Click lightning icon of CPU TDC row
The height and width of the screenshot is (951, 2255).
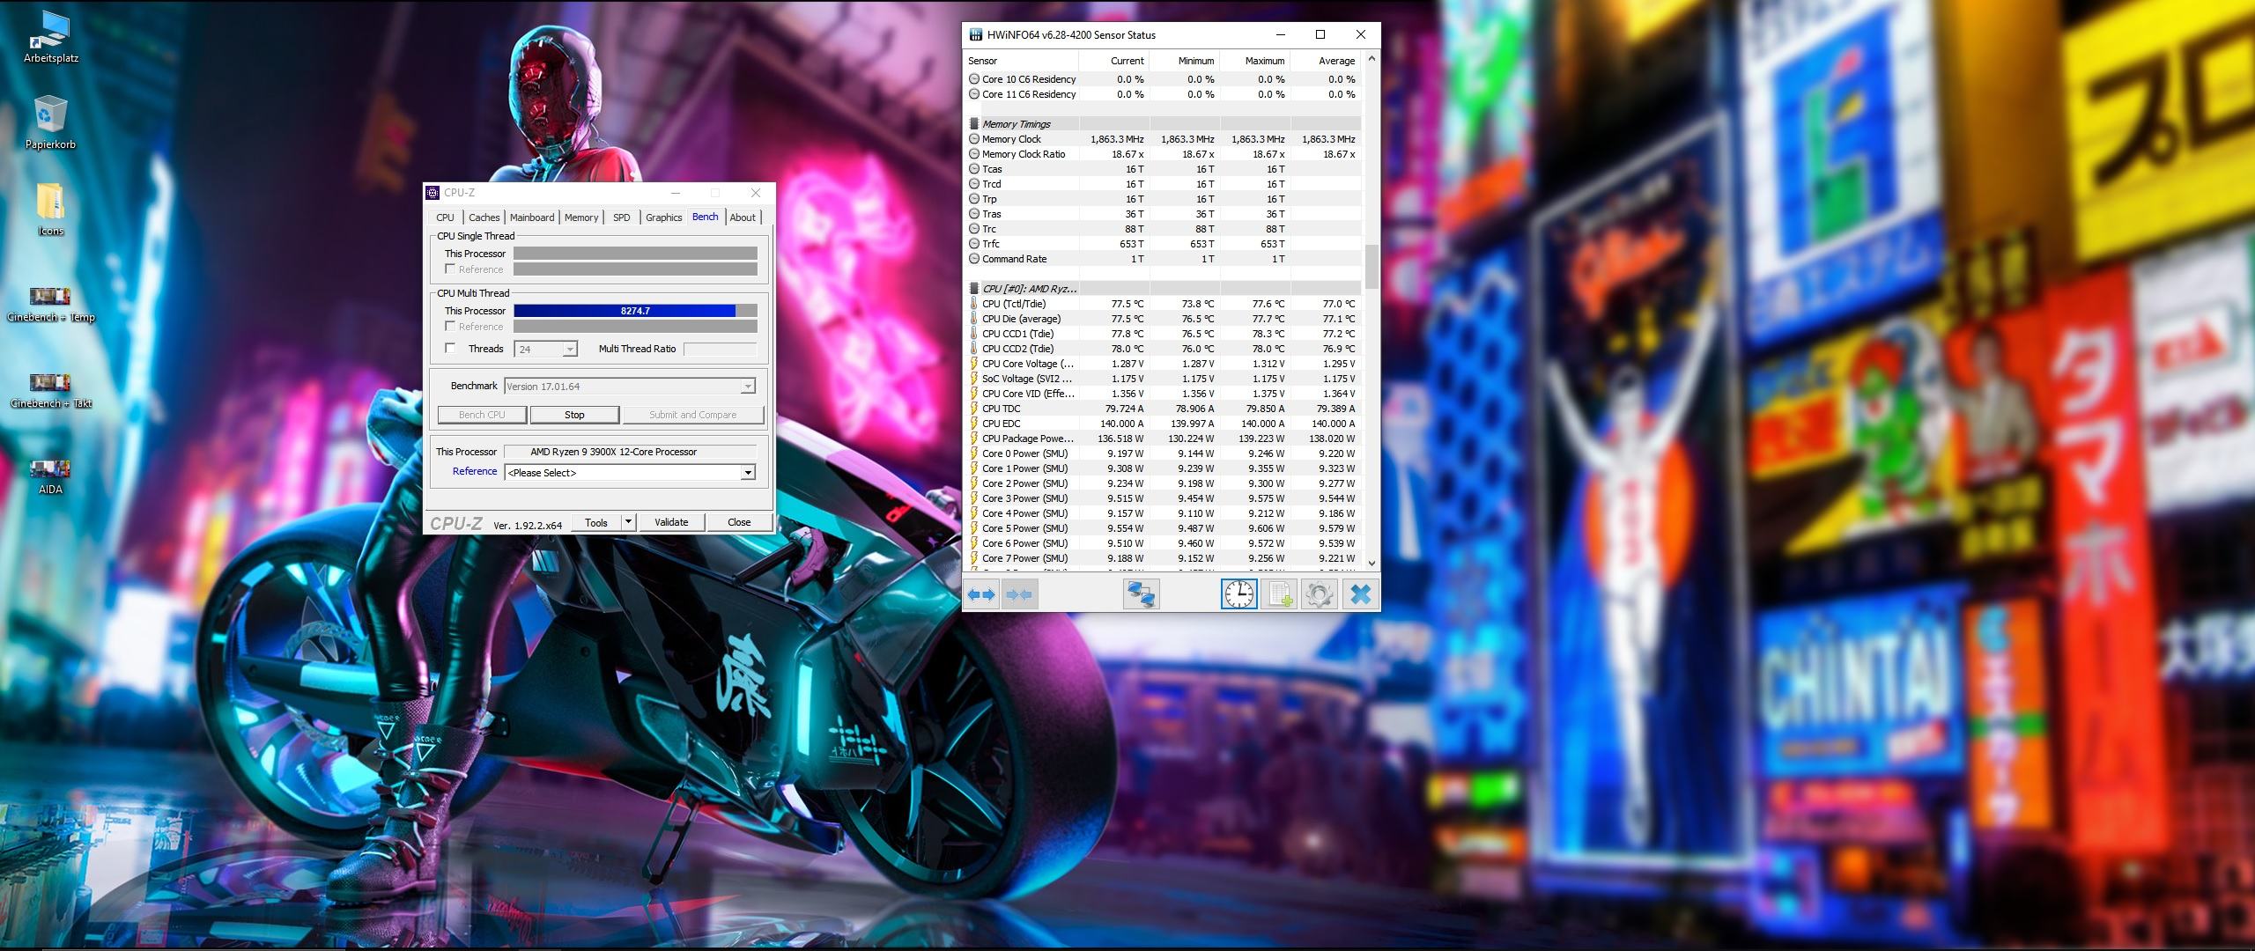point(973,409)
